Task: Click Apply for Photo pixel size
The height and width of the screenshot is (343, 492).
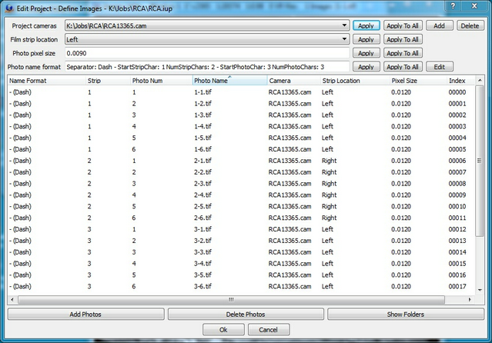Action: pos(366,53)
